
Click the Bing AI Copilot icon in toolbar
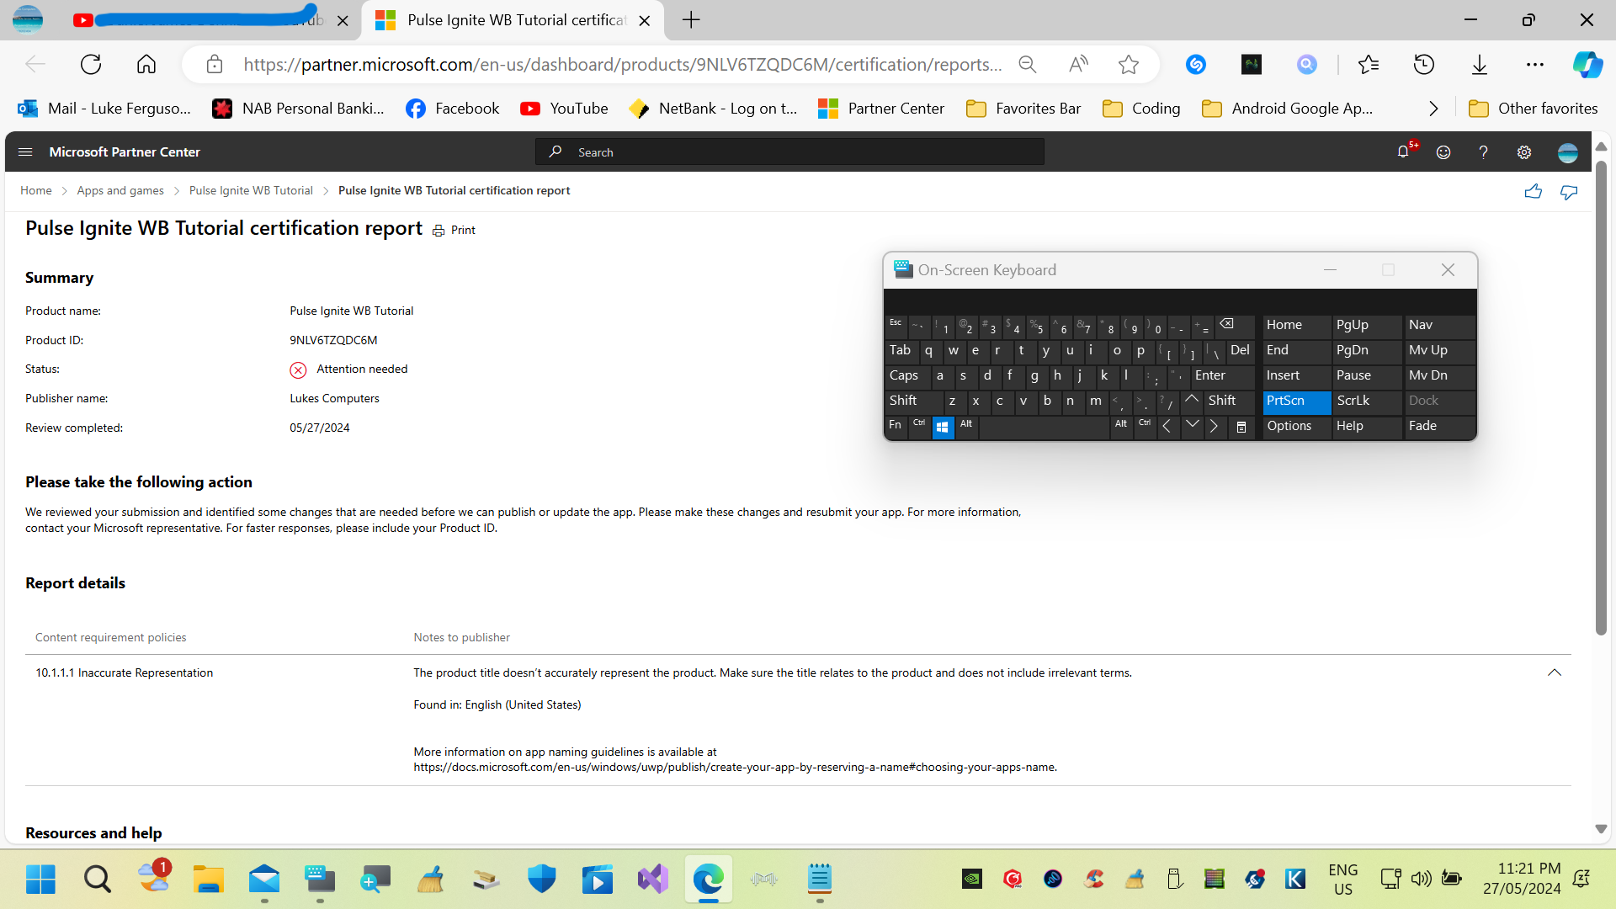[1587, 64]
